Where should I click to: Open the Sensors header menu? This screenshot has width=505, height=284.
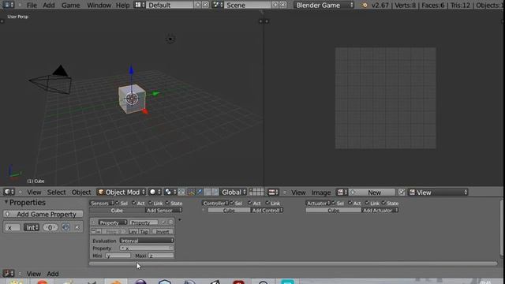coord(102,204)
